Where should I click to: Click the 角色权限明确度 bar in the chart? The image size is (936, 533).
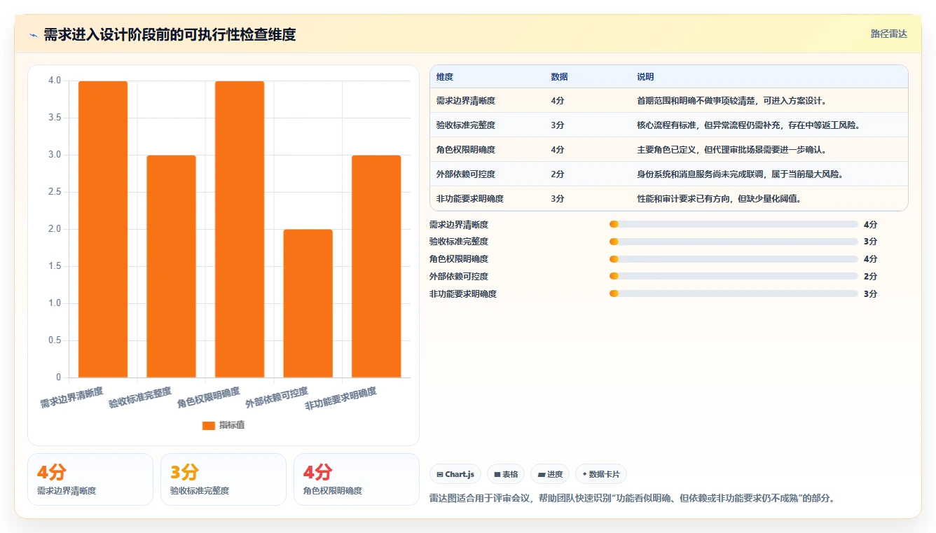[x=240, y=229]
